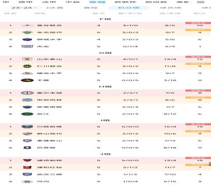
Task: Open the menu icon after 美职
Action: tap(201, 2)
